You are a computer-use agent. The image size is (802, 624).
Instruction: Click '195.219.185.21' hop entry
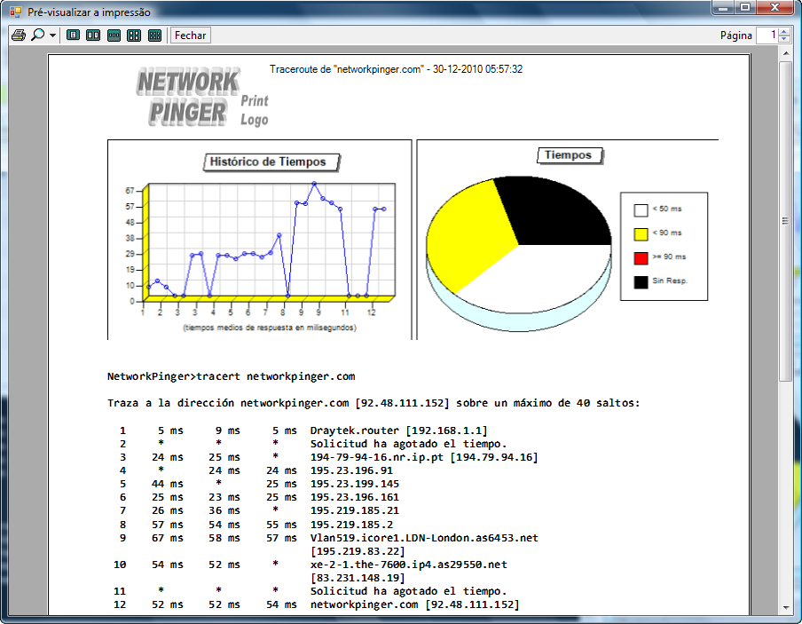355,510
